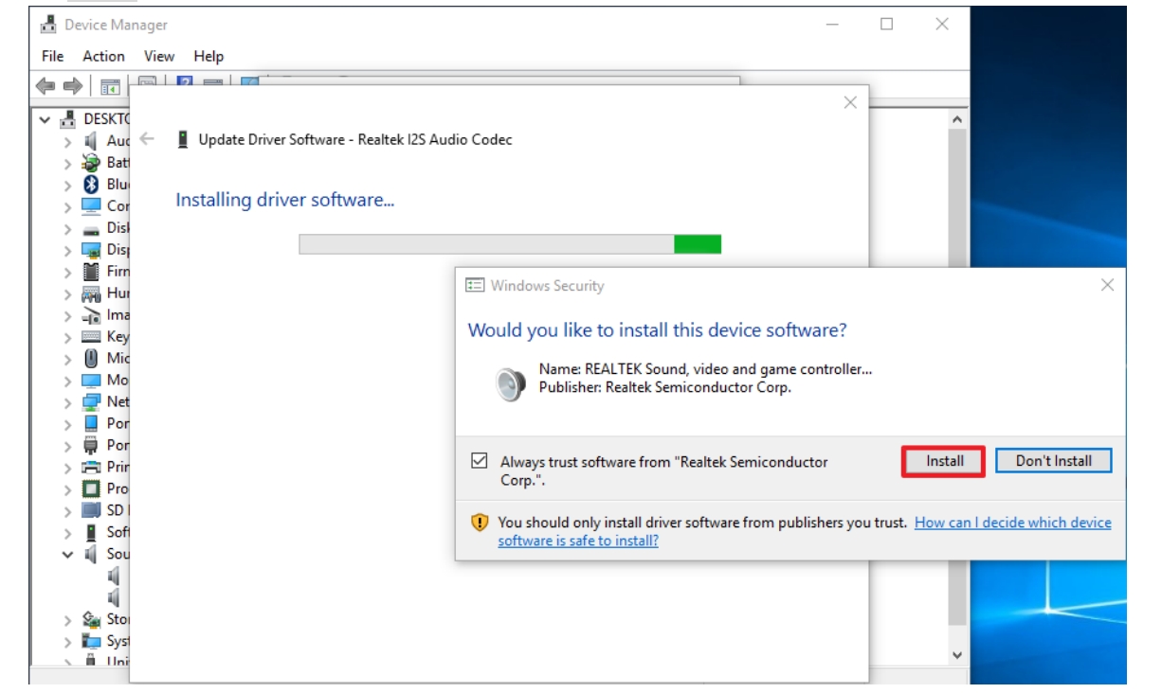Open the File menu
Image resolution: width=1162 pixels, height=693 pixels.
pos(53,56)
